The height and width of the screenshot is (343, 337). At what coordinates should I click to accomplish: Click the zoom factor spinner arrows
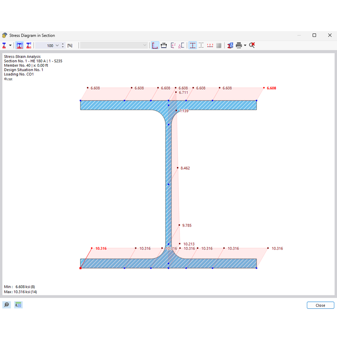click(63, 45)
